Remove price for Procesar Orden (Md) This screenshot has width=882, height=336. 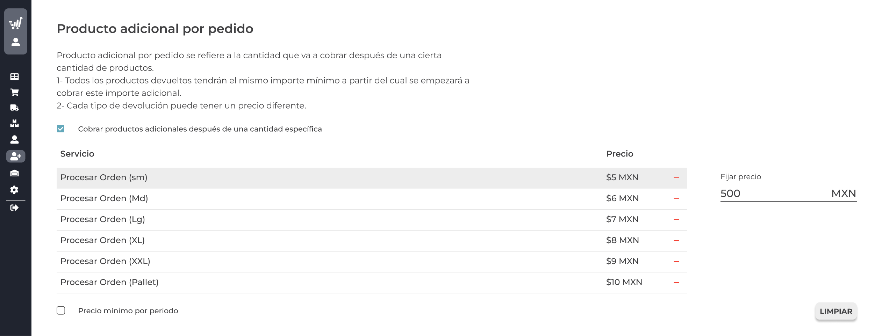pyautogui.click(x=676, y=199)
